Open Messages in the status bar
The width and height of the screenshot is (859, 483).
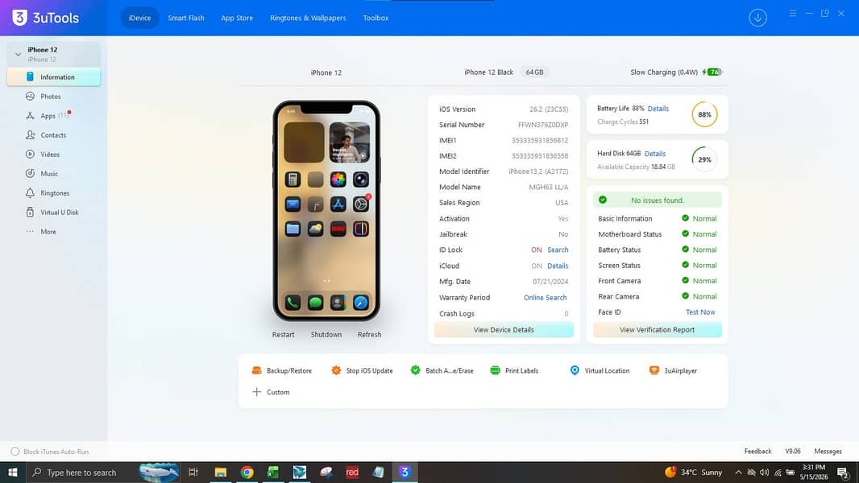click(828, 452)
